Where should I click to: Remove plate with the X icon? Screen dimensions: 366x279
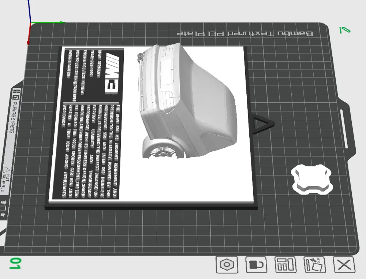[x=344, y=265]
